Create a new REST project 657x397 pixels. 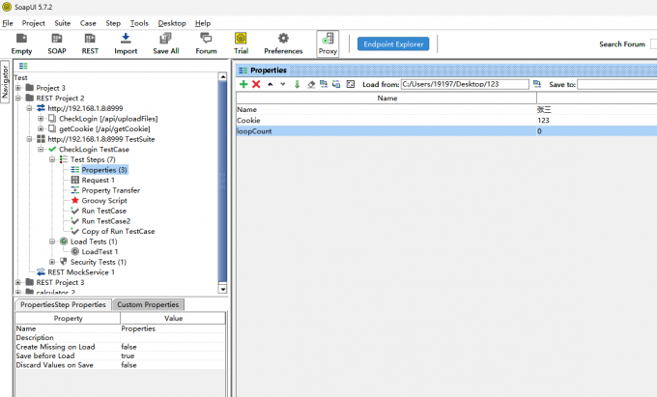tap(90, 43)
